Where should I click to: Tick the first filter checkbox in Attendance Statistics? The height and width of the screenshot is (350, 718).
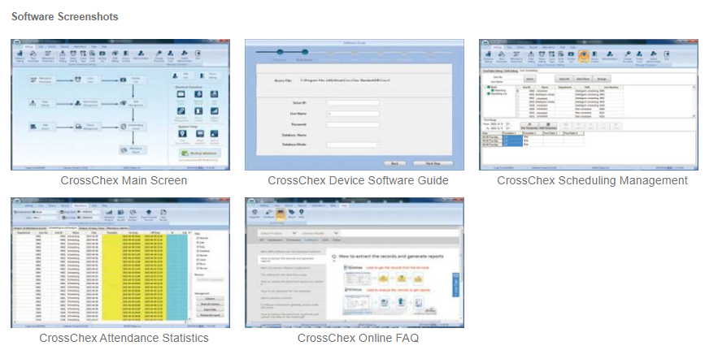[x=198, y=239]
